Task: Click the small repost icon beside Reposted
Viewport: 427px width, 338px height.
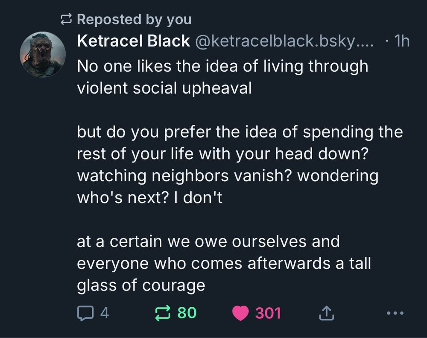Action: pos(66,19)
